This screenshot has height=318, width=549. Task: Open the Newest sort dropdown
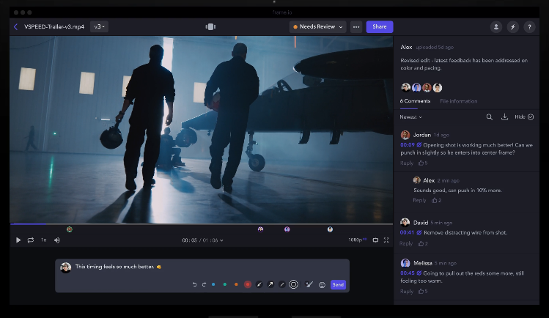point(410,117)
